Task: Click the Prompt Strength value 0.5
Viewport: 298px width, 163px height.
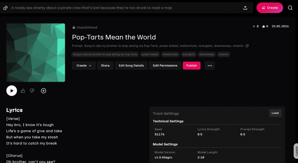Action: [x=243, y=134]
